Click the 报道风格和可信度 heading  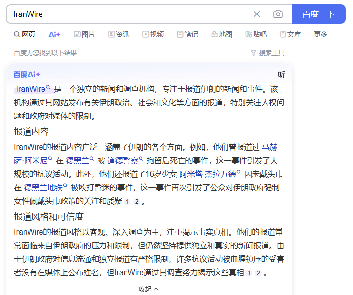point(49,217)
